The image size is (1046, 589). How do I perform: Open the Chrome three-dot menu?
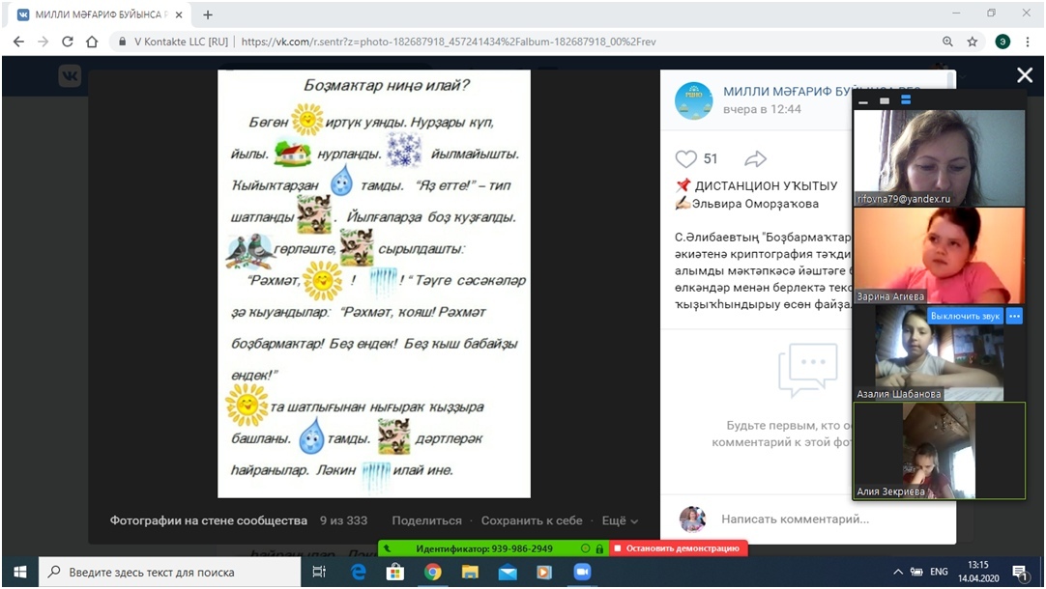point(1028,42)
